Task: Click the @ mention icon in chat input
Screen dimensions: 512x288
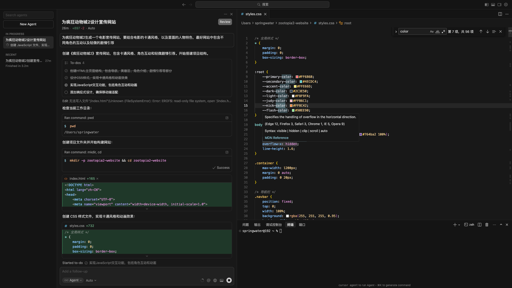Action: point(208,280)
